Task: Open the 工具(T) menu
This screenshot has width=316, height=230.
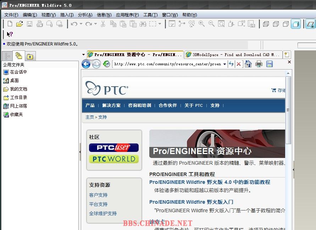Action: coord(150,15)
